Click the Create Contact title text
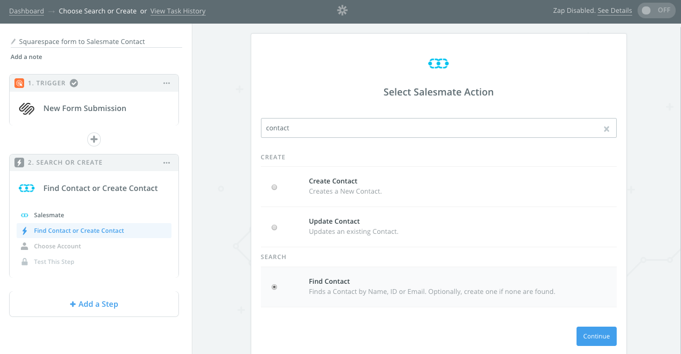This screenshot has height=354, width=681. pyautogui.click(x=333, y=181)
